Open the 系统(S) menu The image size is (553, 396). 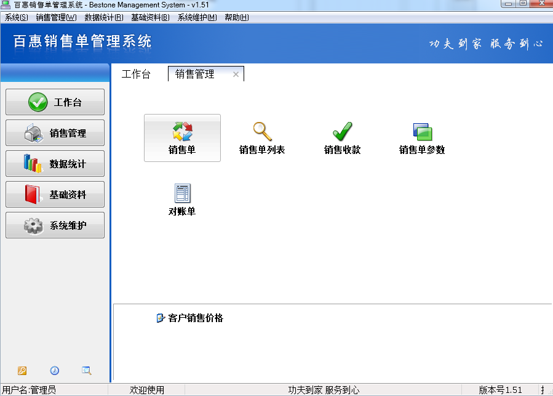coord(16,17)
